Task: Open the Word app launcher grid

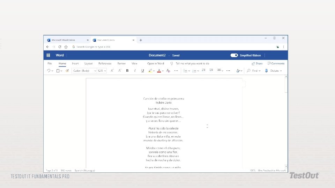Action: coord(48,55)
